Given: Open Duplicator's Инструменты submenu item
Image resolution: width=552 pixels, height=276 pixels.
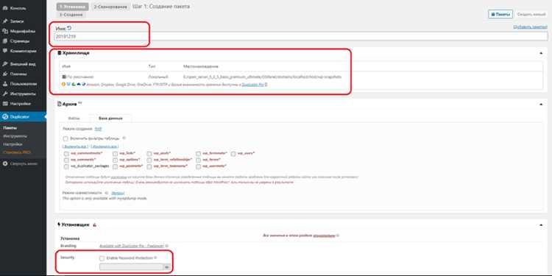Looking at the screenshot, I should pyautogui.click(x=15, y=136).
